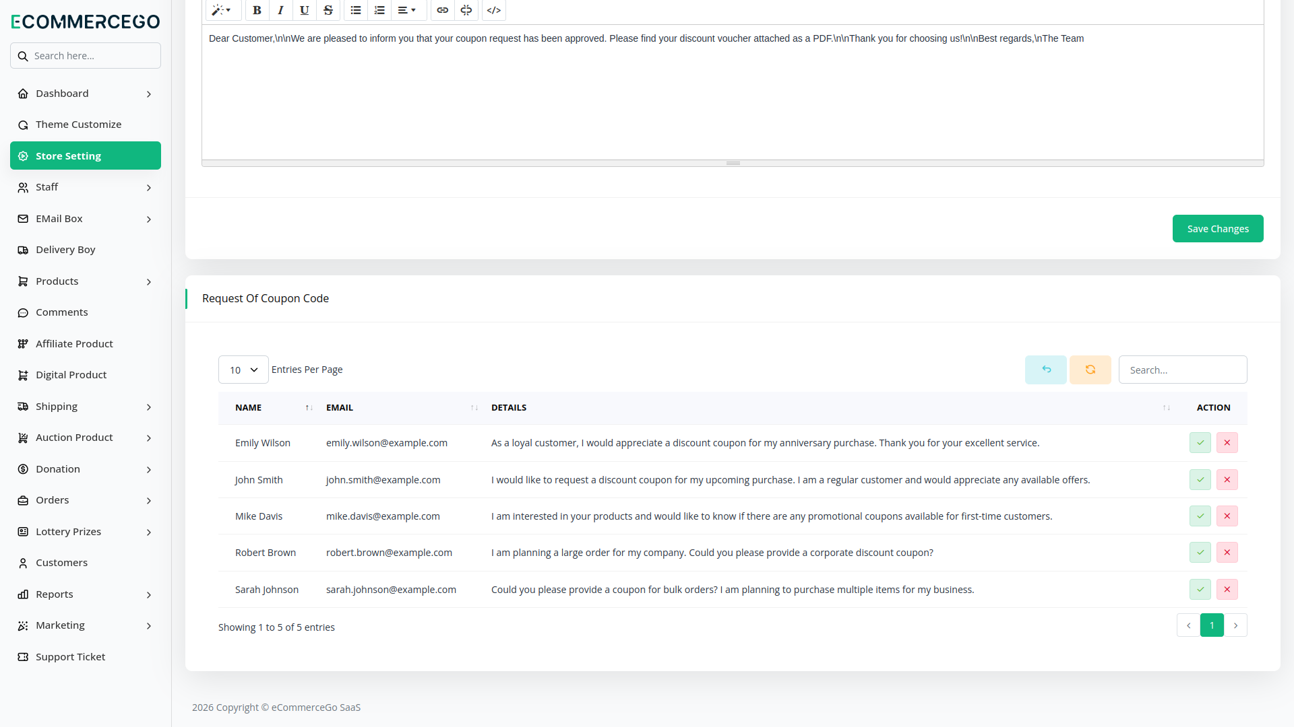The width and height of the screenshot is (1294, 727).
Task: Switch the editor to code view
Action: coord(494,10)
